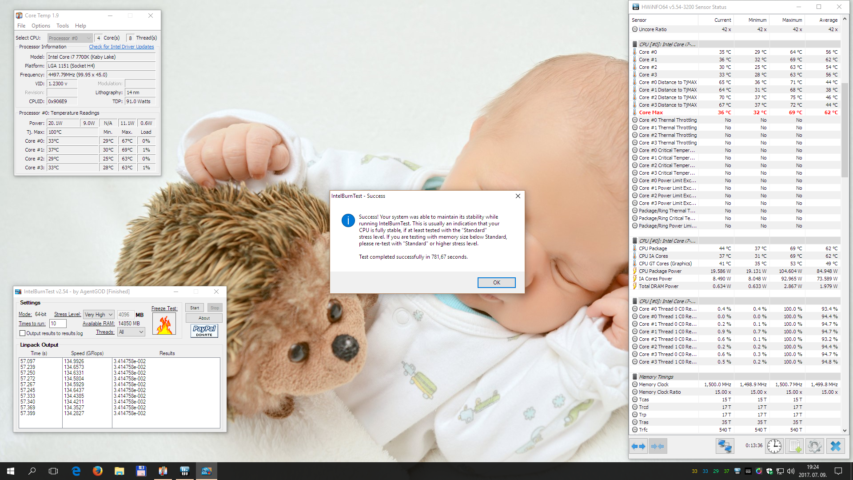The height and width of the screenshot is (480, 853).
Task: Reset sensor timer with the clock icon
Action: pos(774,446)
